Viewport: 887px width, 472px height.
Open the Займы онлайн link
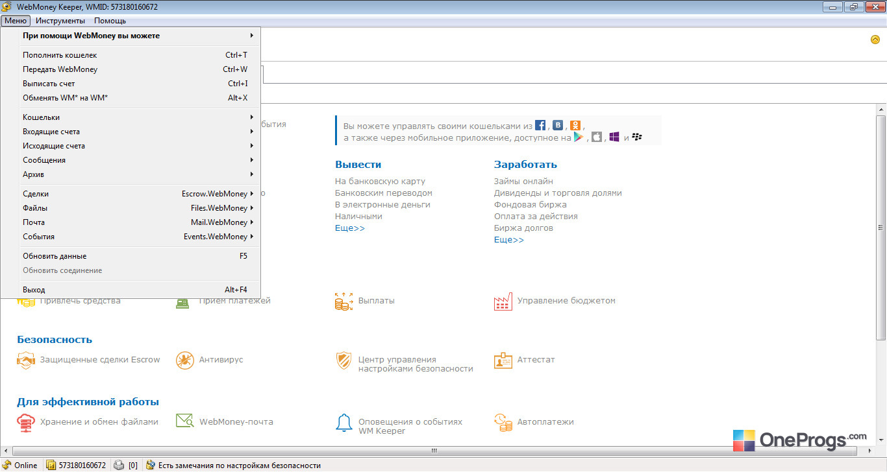pos(523,182)
